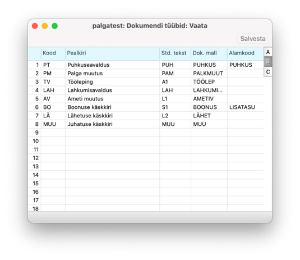The height and width of the screenshot is (260, 300).
Task: Click the Alamkood column header
Action: [246, 53]
